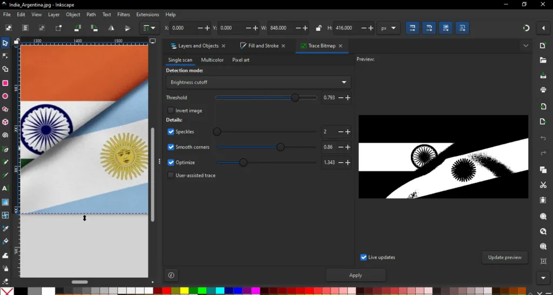Disable Live updates checkbox
Image resolution: width=553 pixels, height=295 pixels.
363,257
